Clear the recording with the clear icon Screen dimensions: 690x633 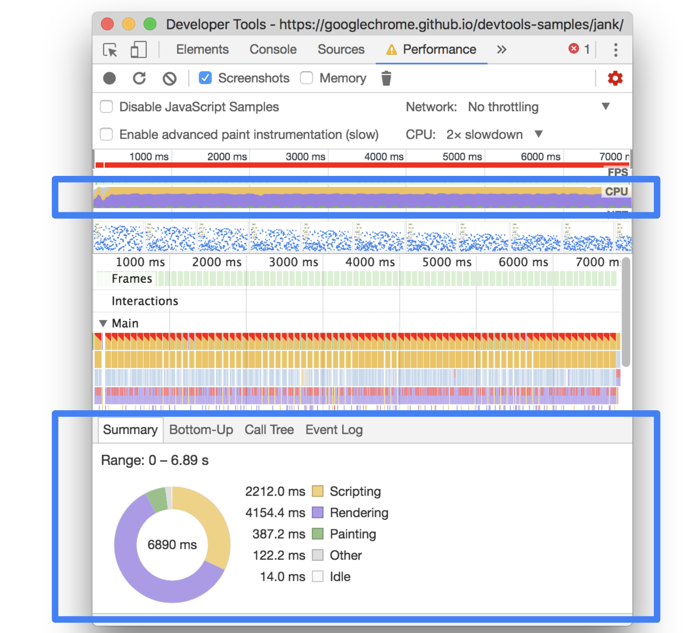[x=169, y=78]
